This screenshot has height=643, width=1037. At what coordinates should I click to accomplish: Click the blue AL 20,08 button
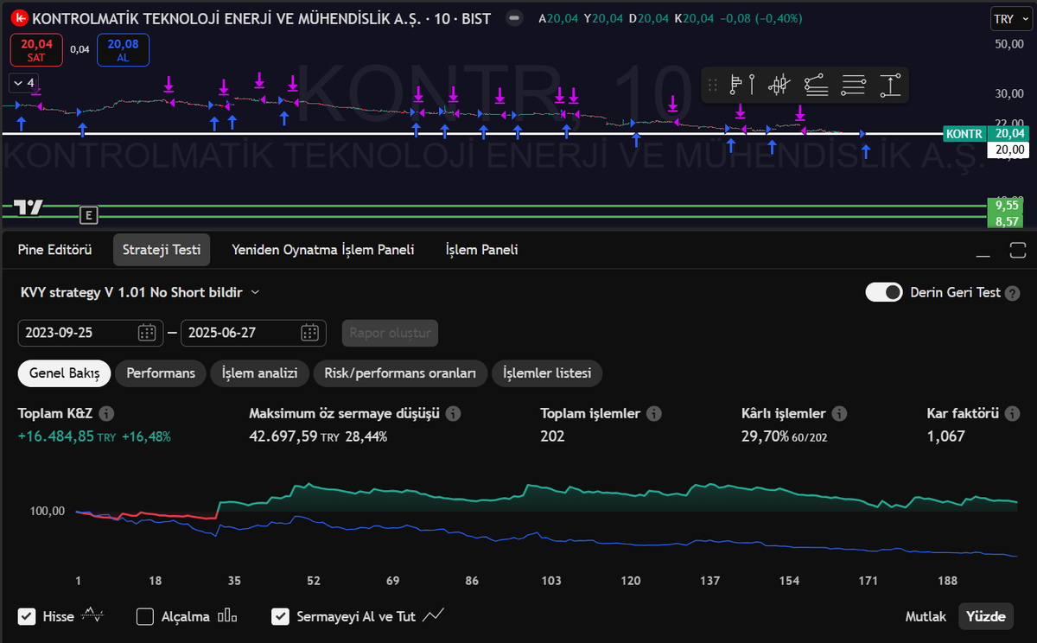(124, 50)
